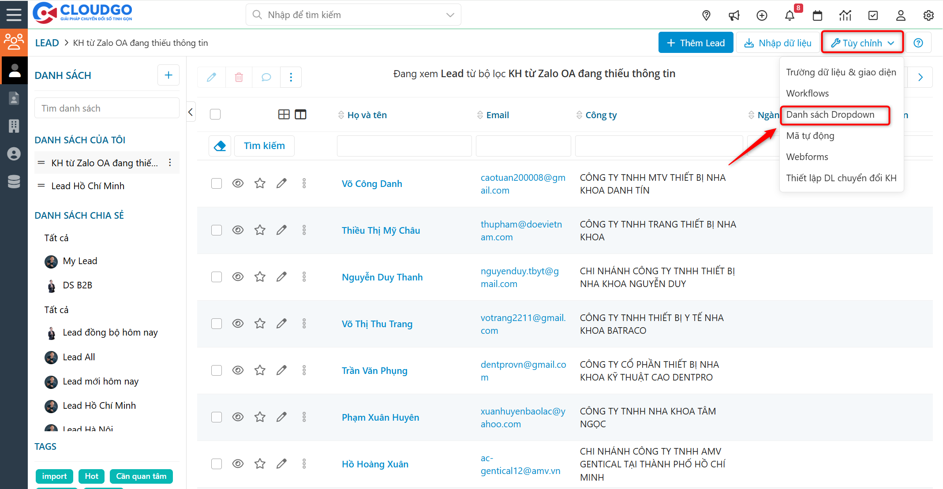Click the megaphone announcements icon
Screen dimensions: 943x489
734,15
